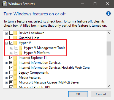Confirm changes with the OK button
The width and height of the screenshot is (114, 100).
pos(78,94)
